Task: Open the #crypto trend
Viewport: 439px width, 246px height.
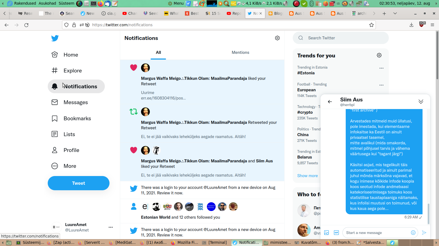Action: click(x=305, y=112)
